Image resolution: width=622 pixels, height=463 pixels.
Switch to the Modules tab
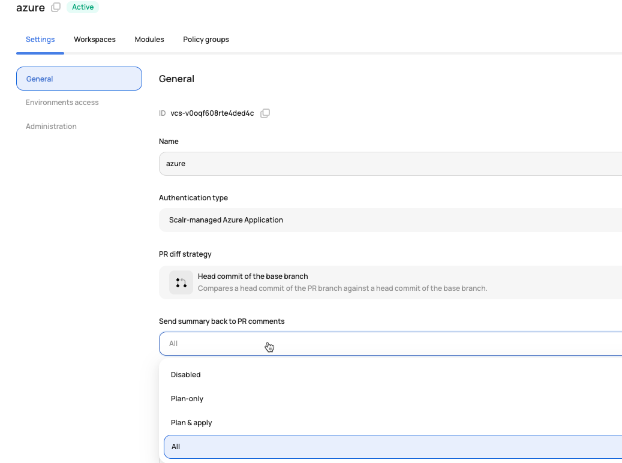click(149, 39)
